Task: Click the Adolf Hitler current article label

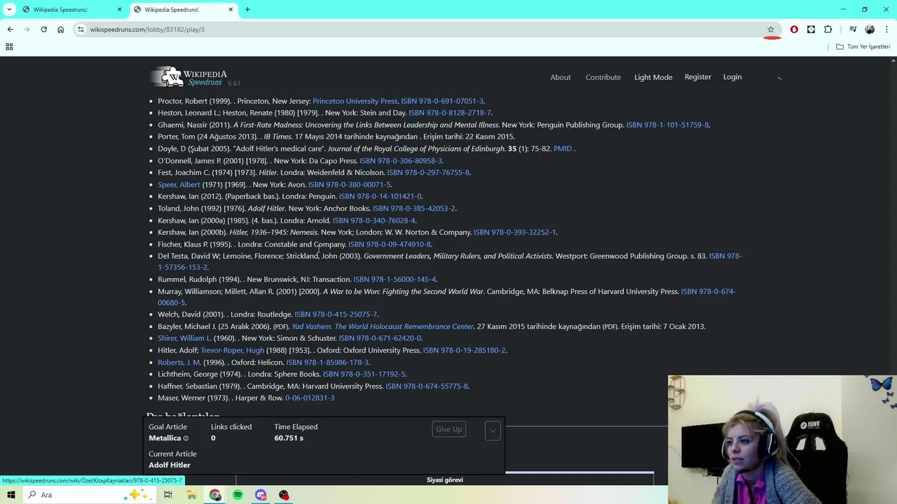Action: coord(170,465)
